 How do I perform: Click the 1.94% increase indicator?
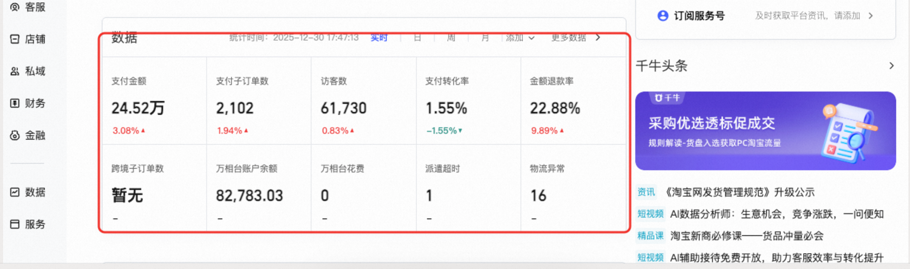[232, 131]
